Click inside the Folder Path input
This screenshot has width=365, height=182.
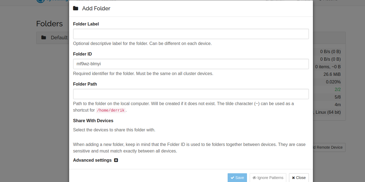[191, 94]
